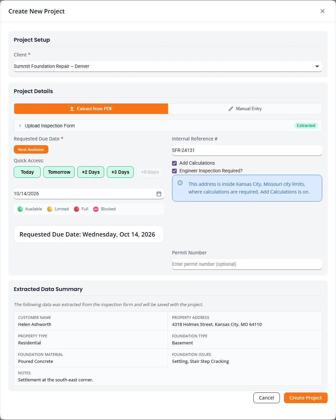Image resolution: width=336 pixels, height=420 pixels.
Task: Close the Create New Project dialog
Action: pyautogui.click(x=323, y=11)
